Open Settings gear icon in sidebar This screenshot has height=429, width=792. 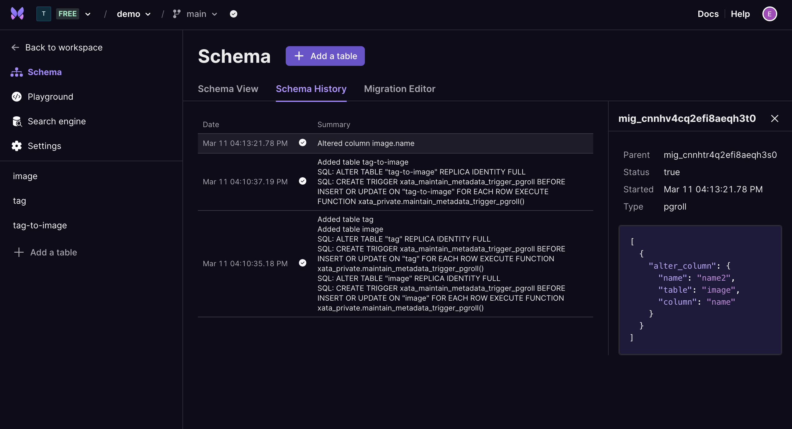pos(17,146)
